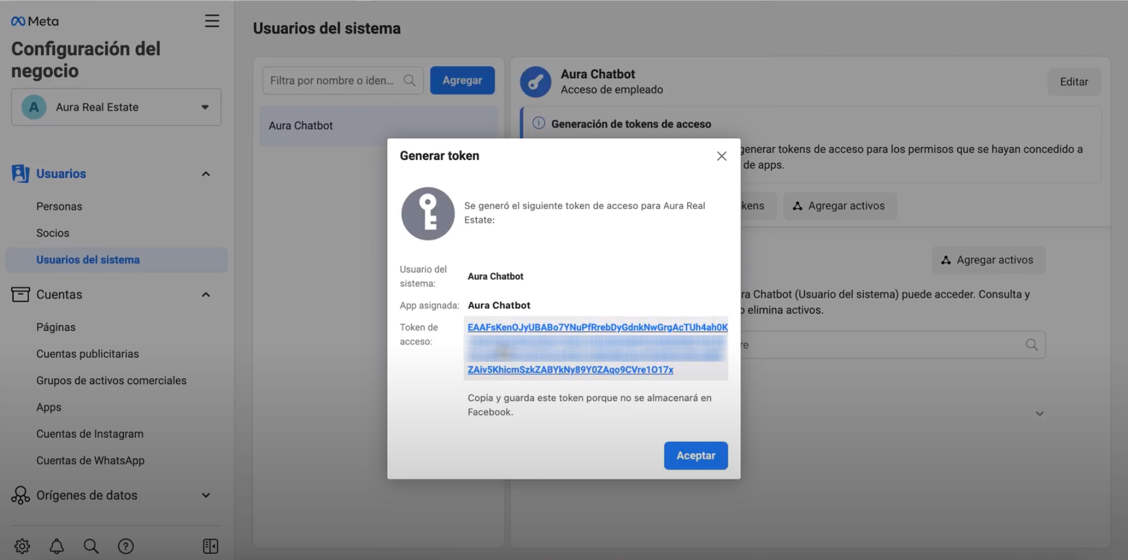
Task: Click the Aura Real Estate avatar icon
Action: click(x=34, y=107)
